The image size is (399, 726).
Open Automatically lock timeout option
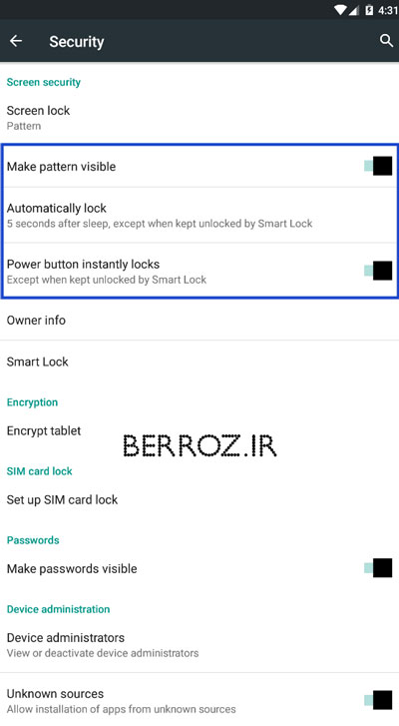(x=199, y=216)
